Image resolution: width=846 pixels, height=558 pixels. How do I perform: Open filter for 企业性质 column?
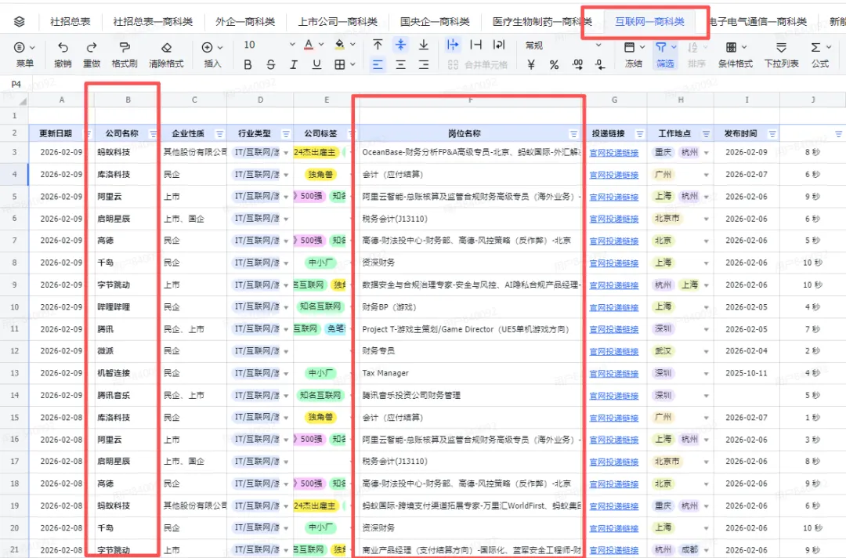coord(219,134)
